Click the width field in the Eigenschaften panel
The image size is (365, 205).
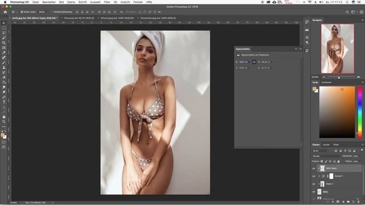click(x=244, y=62)
